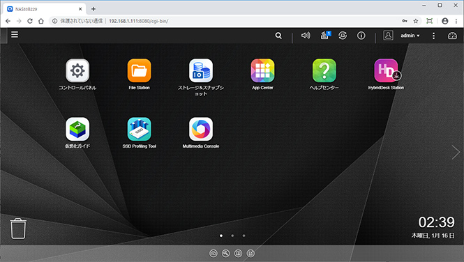Launch HybridDesk Station
The width and height of the screenshot is (464, 262).
(x=386, y=70)
